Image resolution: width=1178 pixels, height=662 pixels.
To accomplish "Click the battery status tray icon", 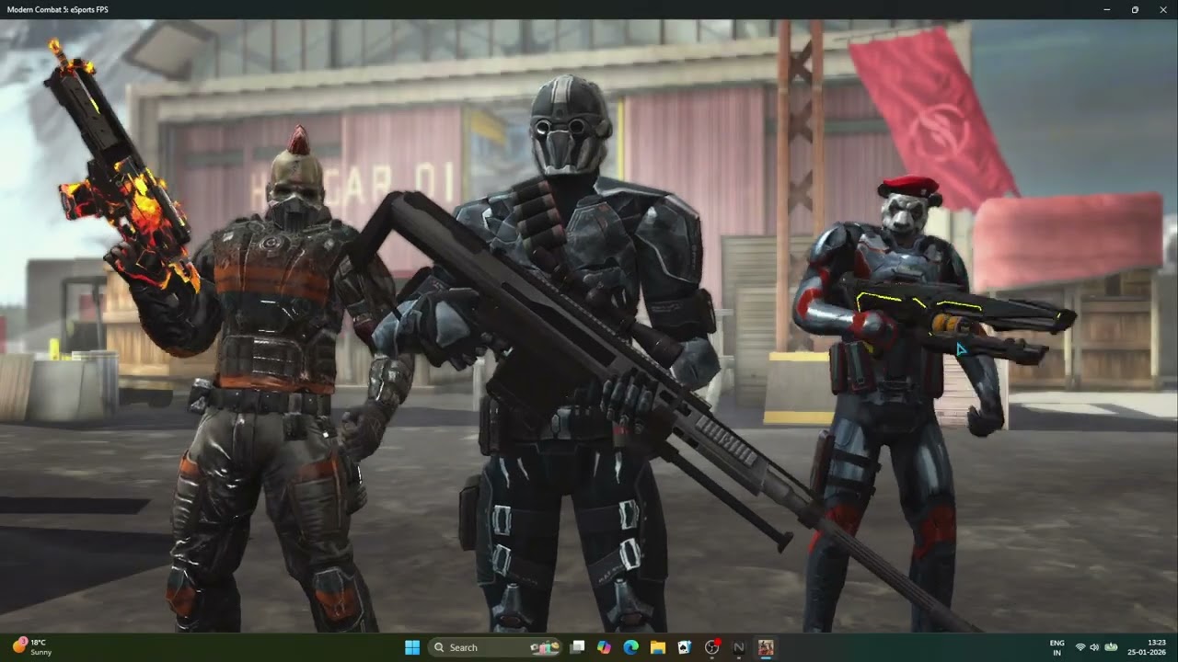I will (1111, 647).
